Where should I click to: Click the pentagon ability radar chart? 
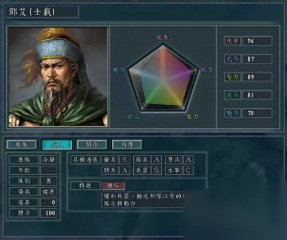click(163, 78)
